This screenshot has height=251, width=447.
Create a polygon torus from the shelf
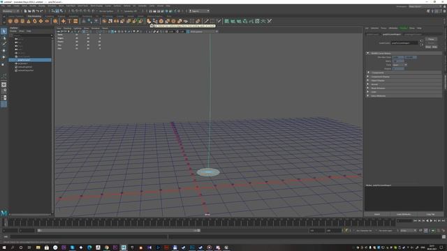(x=35, y=21)
